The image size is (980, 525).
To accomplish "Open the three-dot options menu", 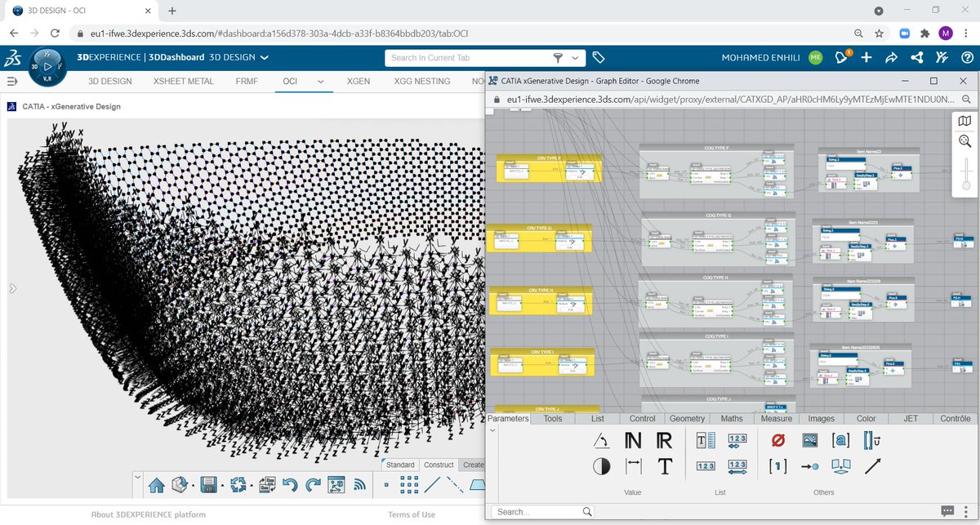I will pyautogui.click(x=965, y=512).
